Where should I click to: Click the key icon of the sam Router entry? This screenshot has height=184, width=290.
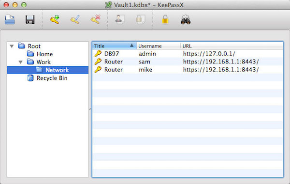pyautogui.click(x=98, y=61)
